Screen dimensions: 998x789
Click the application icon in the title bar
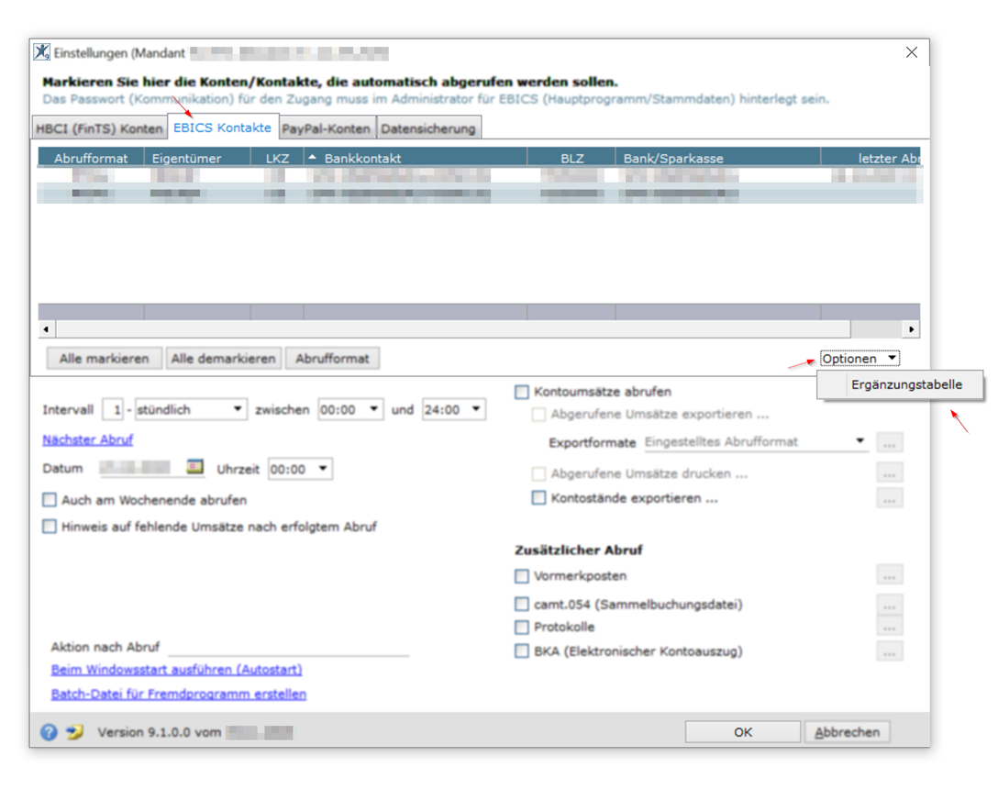tap(42, 52)
